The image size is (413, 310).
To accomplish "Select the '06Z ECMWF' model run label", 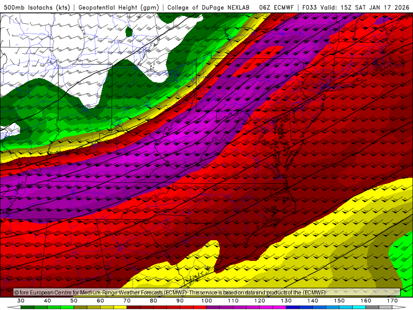I will (x=276, y=7).
